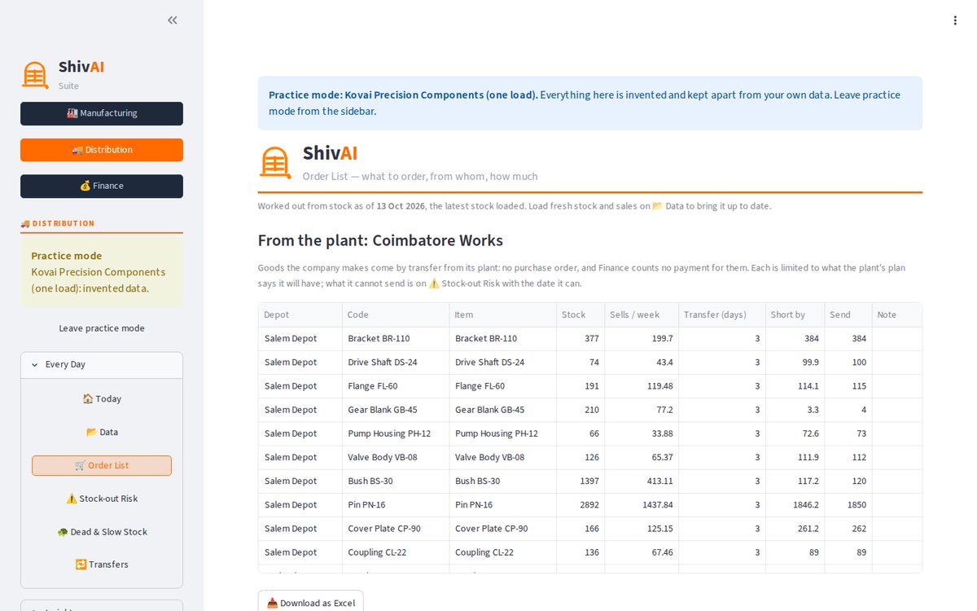Select the Bush BS-30 code cell
Screen dimensions: 977x611
coord(396,481)
